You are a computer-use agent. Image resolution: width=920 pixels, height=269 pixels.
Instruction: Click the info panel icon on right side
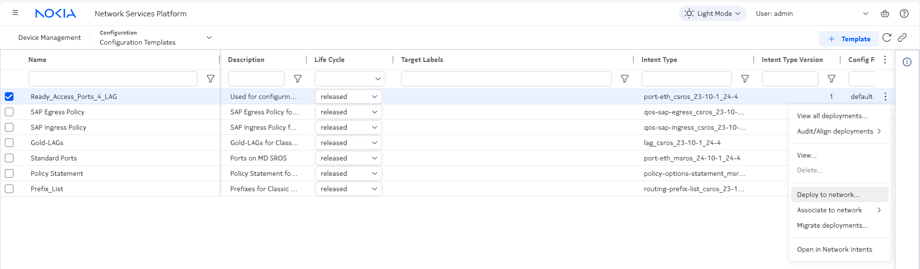coord(907,62)
